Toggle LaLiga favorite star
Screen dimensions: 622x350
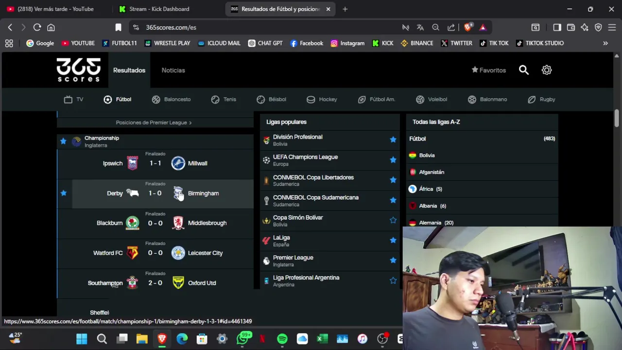[393, 240]
